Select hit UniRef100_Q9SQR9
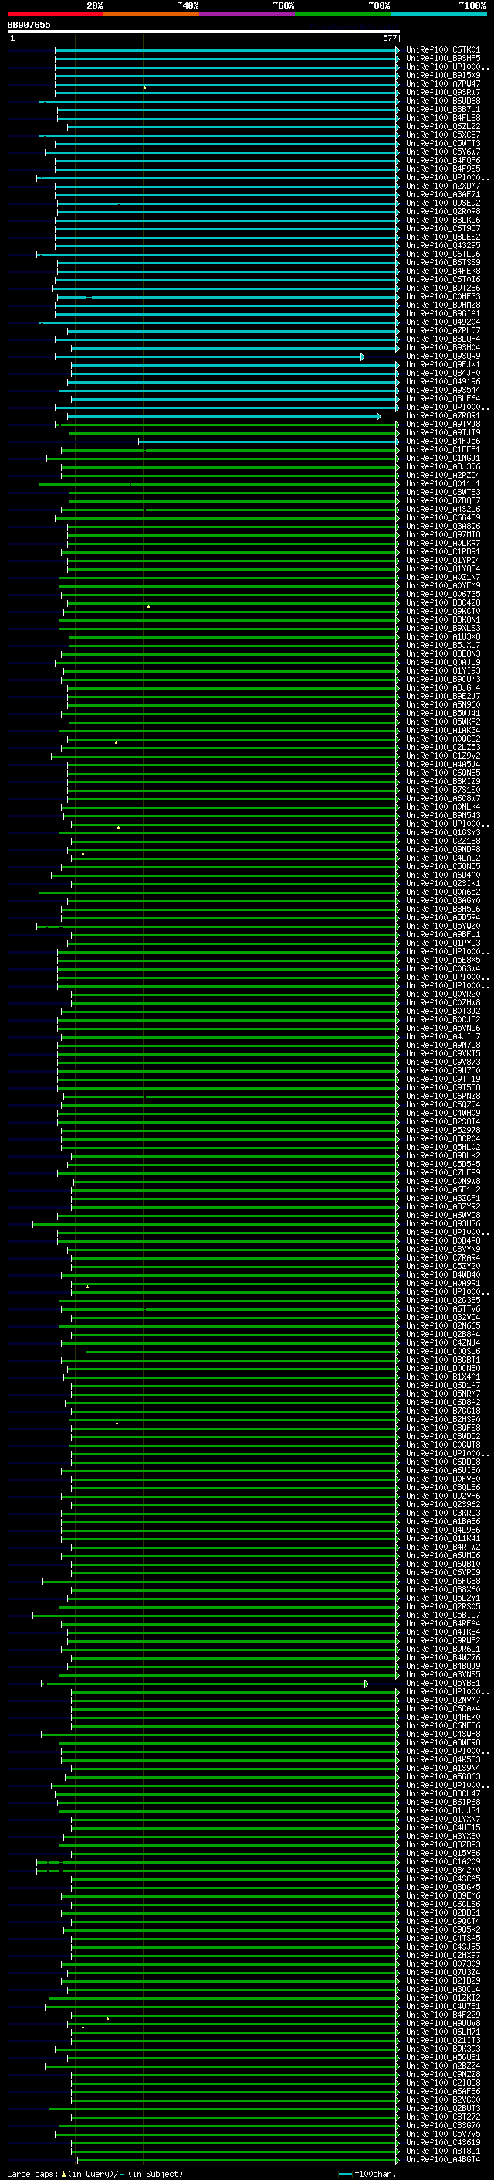 (442, 357)
